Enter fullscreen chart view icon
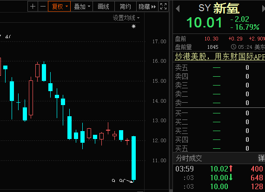The width and height of the screenshot is (265, 192). click(x=164, y=7)
